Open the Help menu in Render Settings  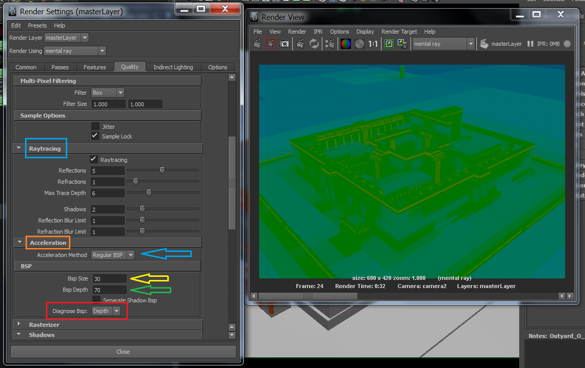click(59, 25)
